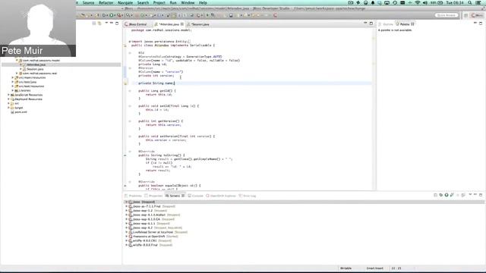Viewport: 486px width, 273px height.
Task: Expand the Libraries node
Action: coord(13,90)
